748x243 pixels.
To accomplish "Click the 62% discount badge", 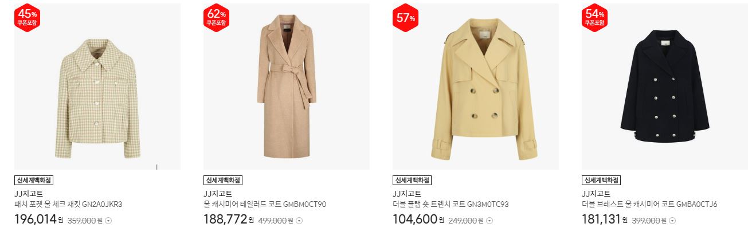I will tap(216, 18).
